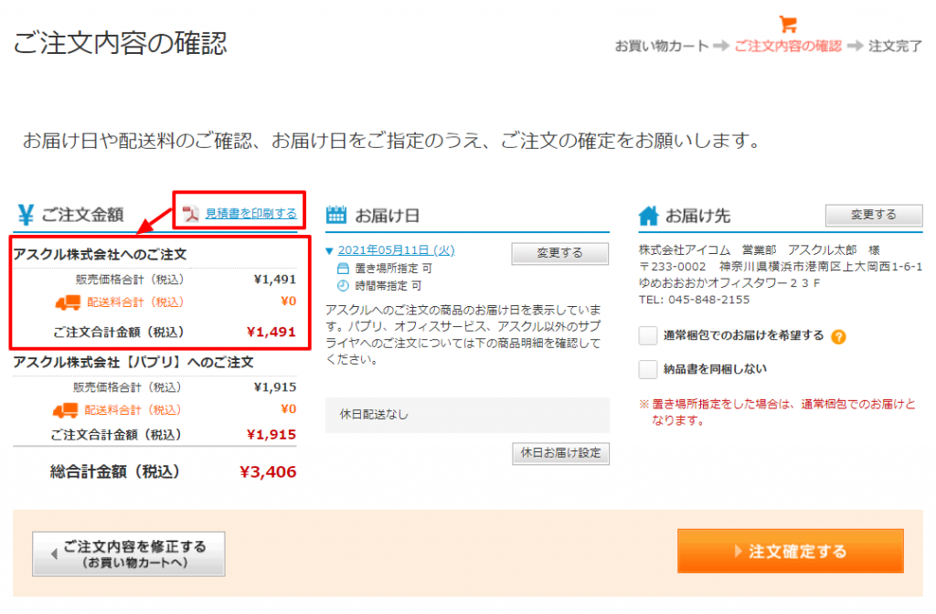The image size is (936, 614).
Task: Click the ゆめおおおかオフィスタワー address line
Action: click(729, 283)
